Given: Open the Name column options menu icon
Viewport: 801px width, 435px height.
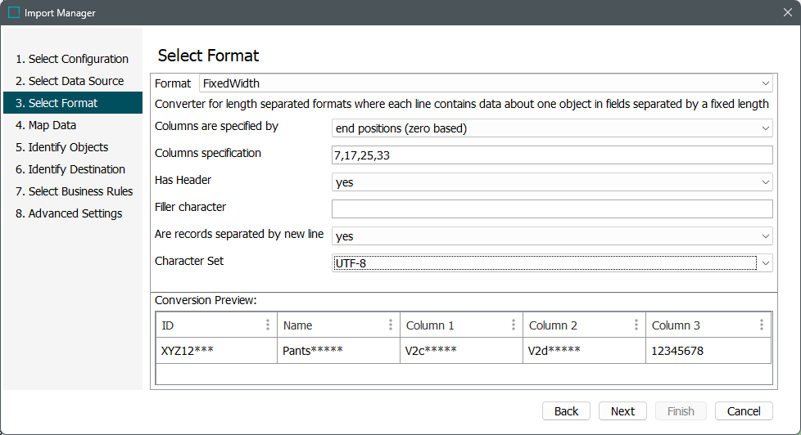Looking at the screenshot, I should coord(391,325).
